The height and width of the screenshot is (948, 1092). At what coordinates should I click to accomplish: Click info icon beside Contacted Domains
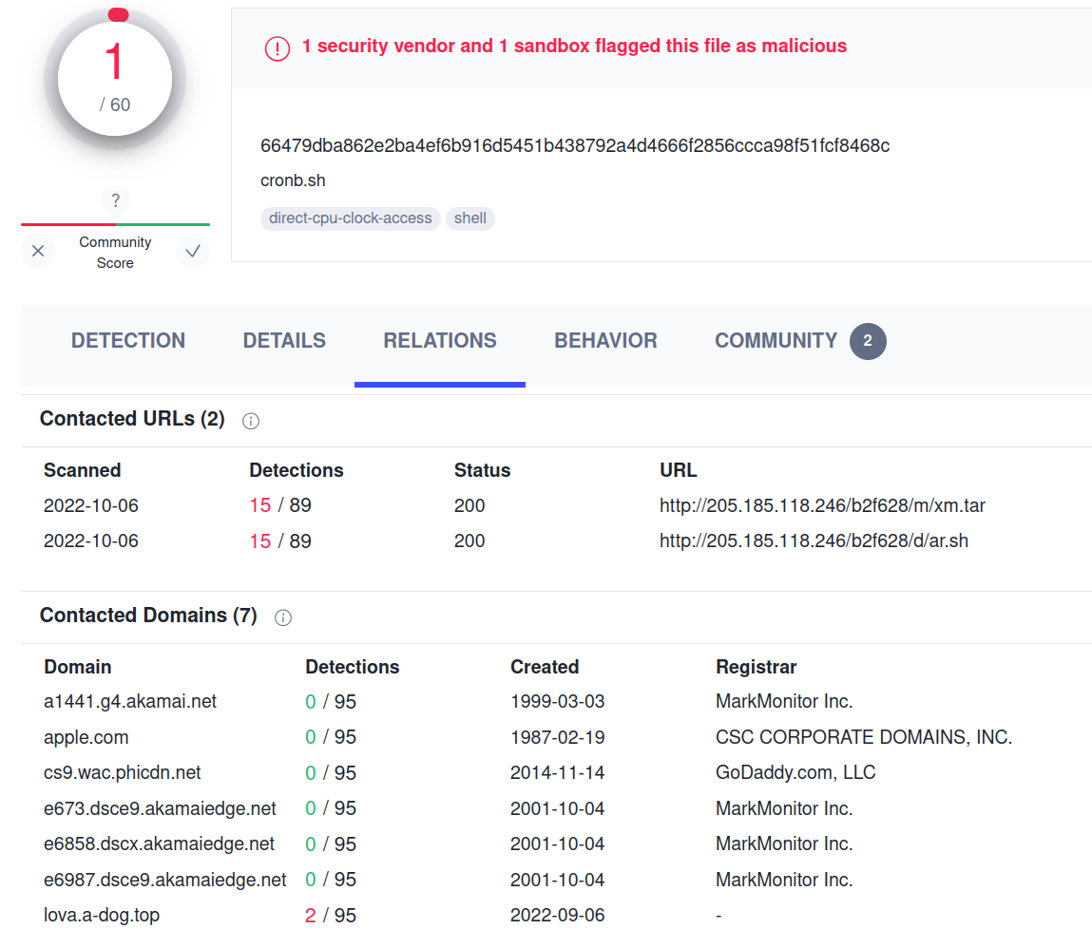tap(283, 617)
